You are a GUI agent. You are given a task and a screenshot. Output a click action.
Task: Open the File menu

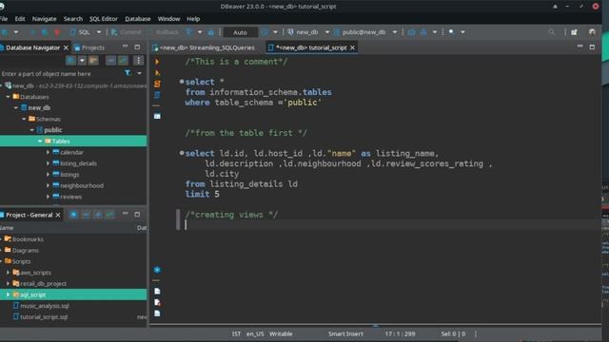tap(4, 19)
